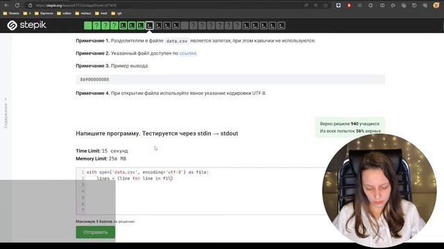Go to lesson step 13 question tile
Viewport: 444px width, 249px height.
point(194,26)
